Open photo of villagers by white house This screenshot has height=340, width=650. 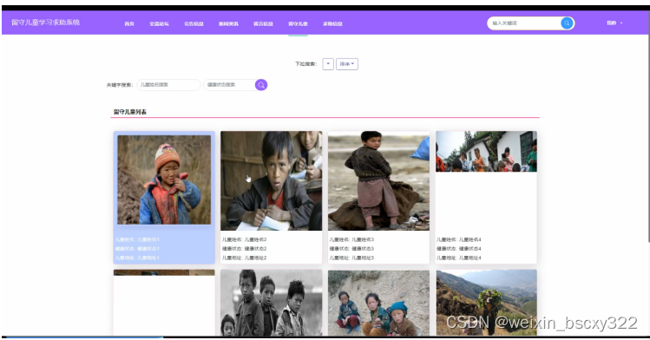[486, 152]
